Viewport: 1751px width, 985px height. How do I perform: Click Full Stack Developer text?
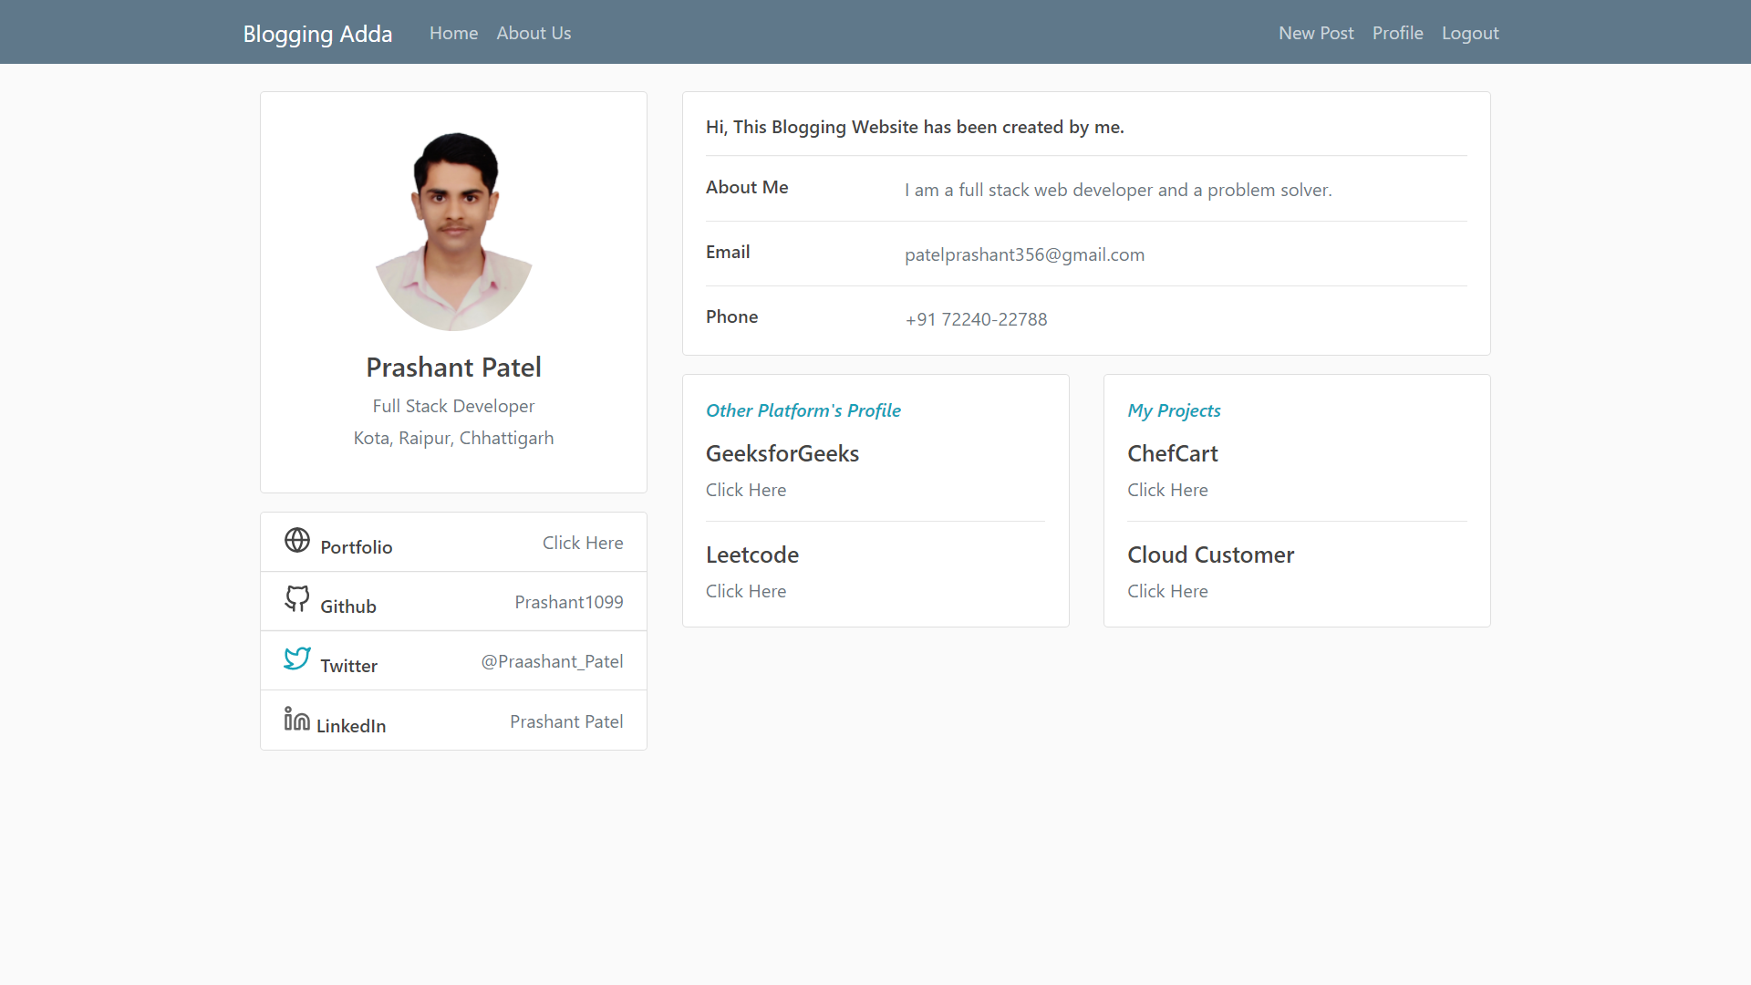[453, 406]
